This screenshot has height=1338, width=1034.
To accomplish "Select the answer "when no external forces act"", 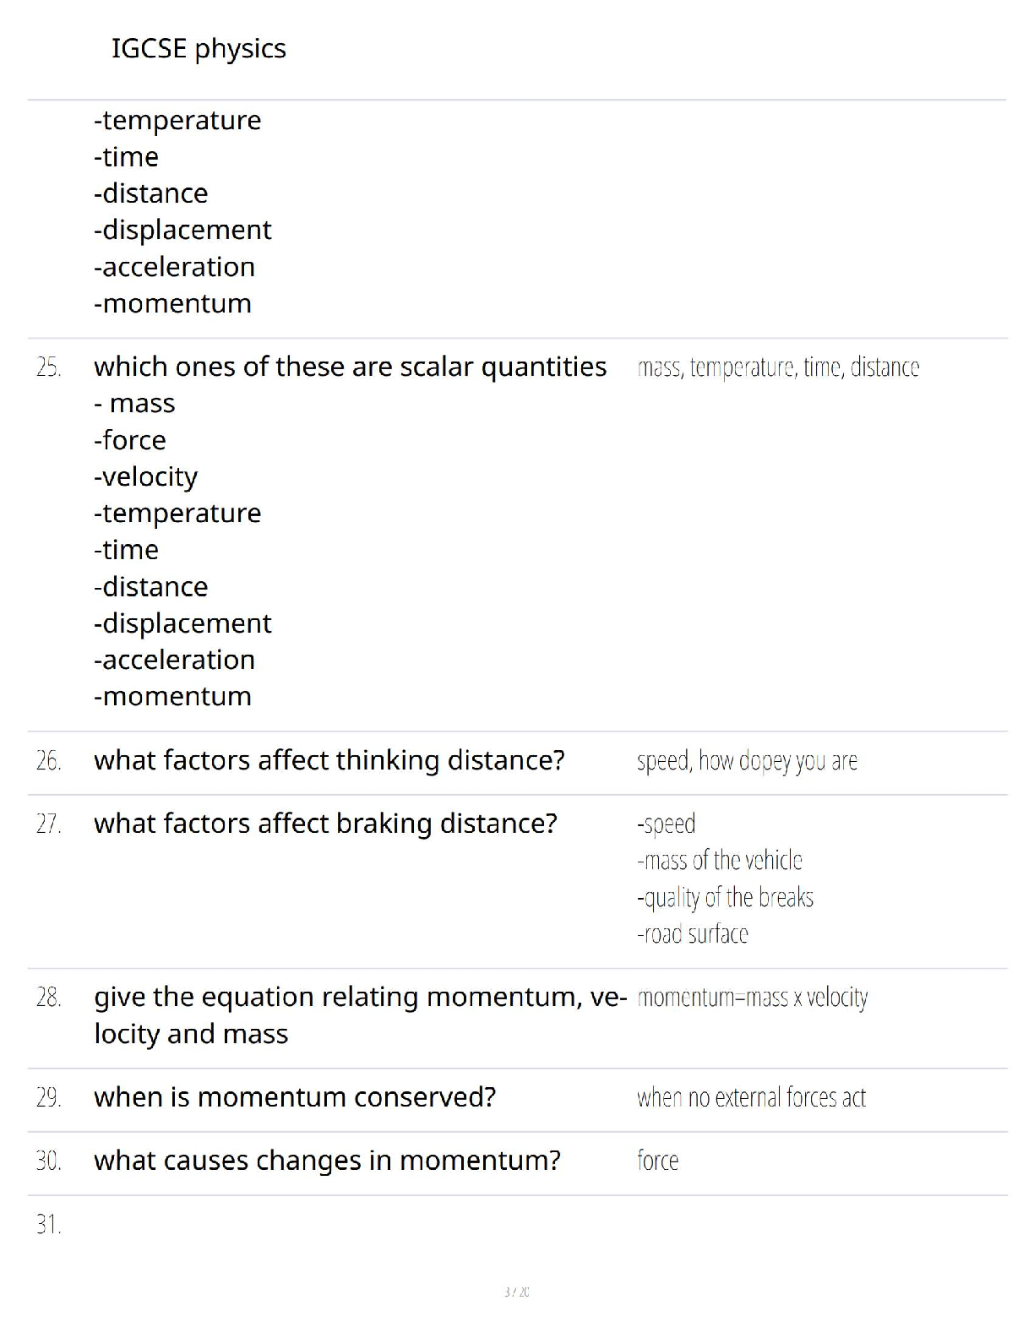I will pyautogui.click(x=751, y=1097).
